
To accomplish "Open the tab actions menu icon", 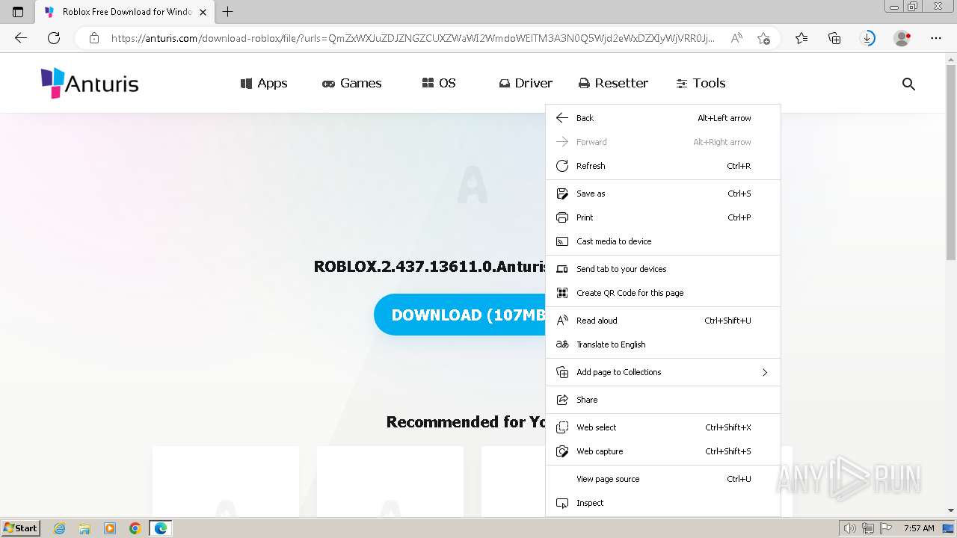I will tap(18, 12).
